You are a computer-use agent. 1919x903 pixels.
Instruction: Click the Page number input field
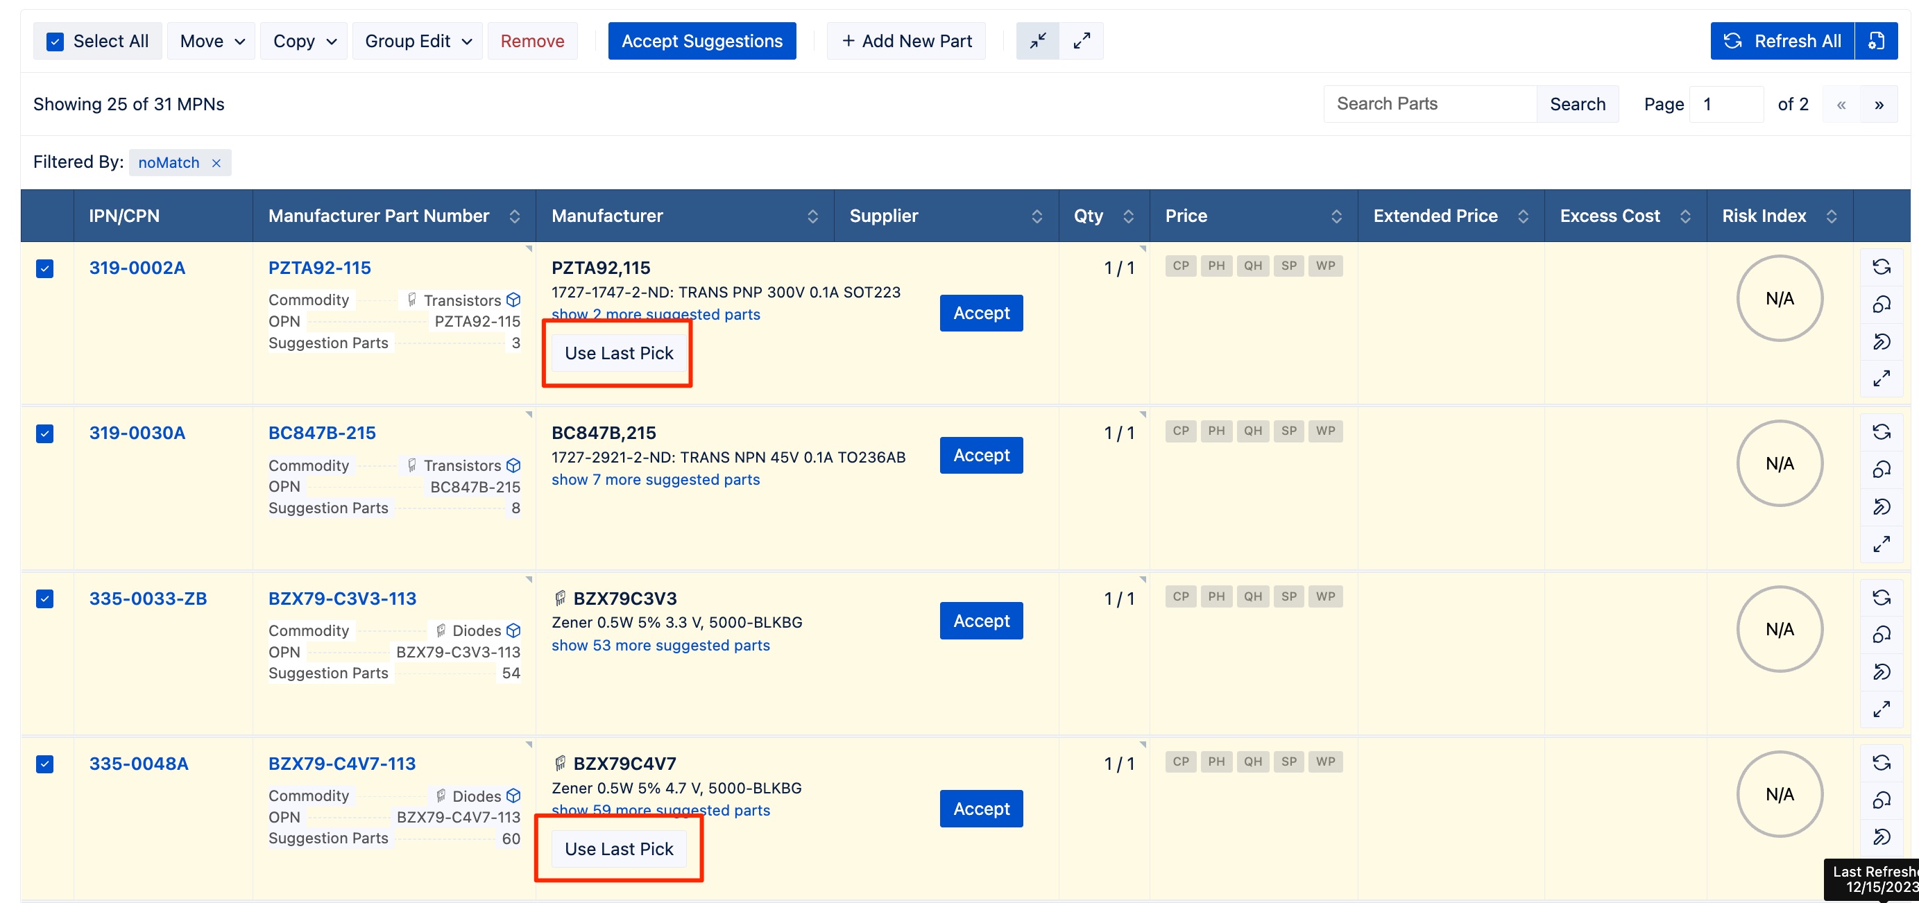pyautogui.click(x=1726, y=104)
